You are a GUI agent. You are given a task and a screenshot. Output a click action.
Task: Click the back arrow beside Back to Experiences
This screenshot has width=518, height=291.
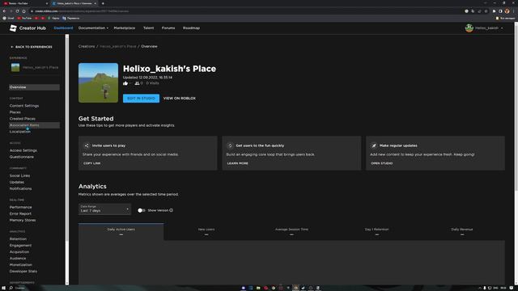coord(12,47)
